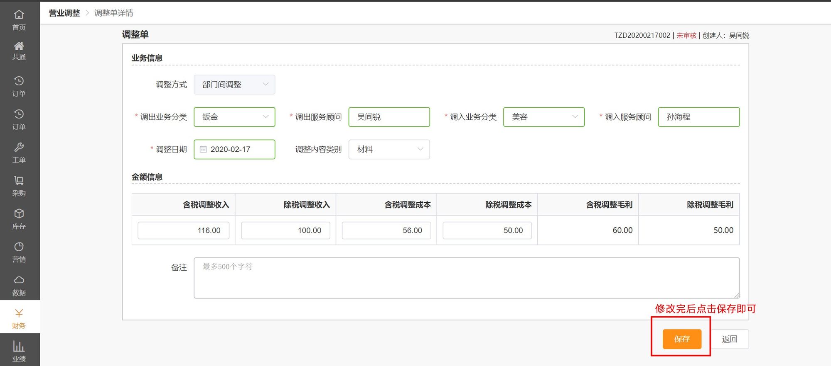
Task: Click the 金额信息 section heading
Action: coord(147,177)
